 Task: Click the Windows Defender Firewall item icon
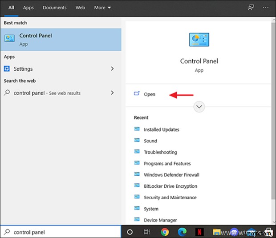[x=137, y=174]
